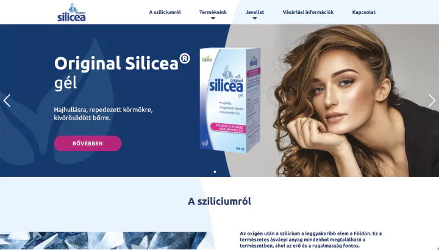The width and height of the screenshot is (439, 250).
Task: Select the first white slide indicator dot
Action: (215, 171)
